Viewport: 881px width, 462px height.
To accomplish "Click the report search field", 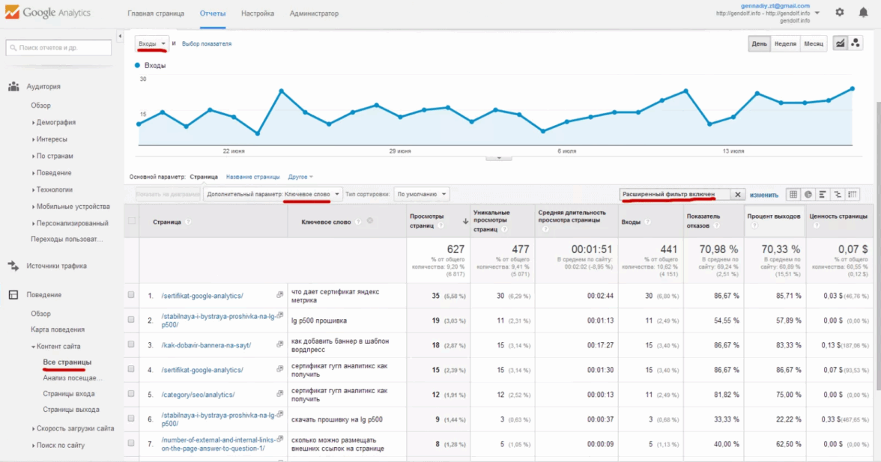I will click(58, 48).
